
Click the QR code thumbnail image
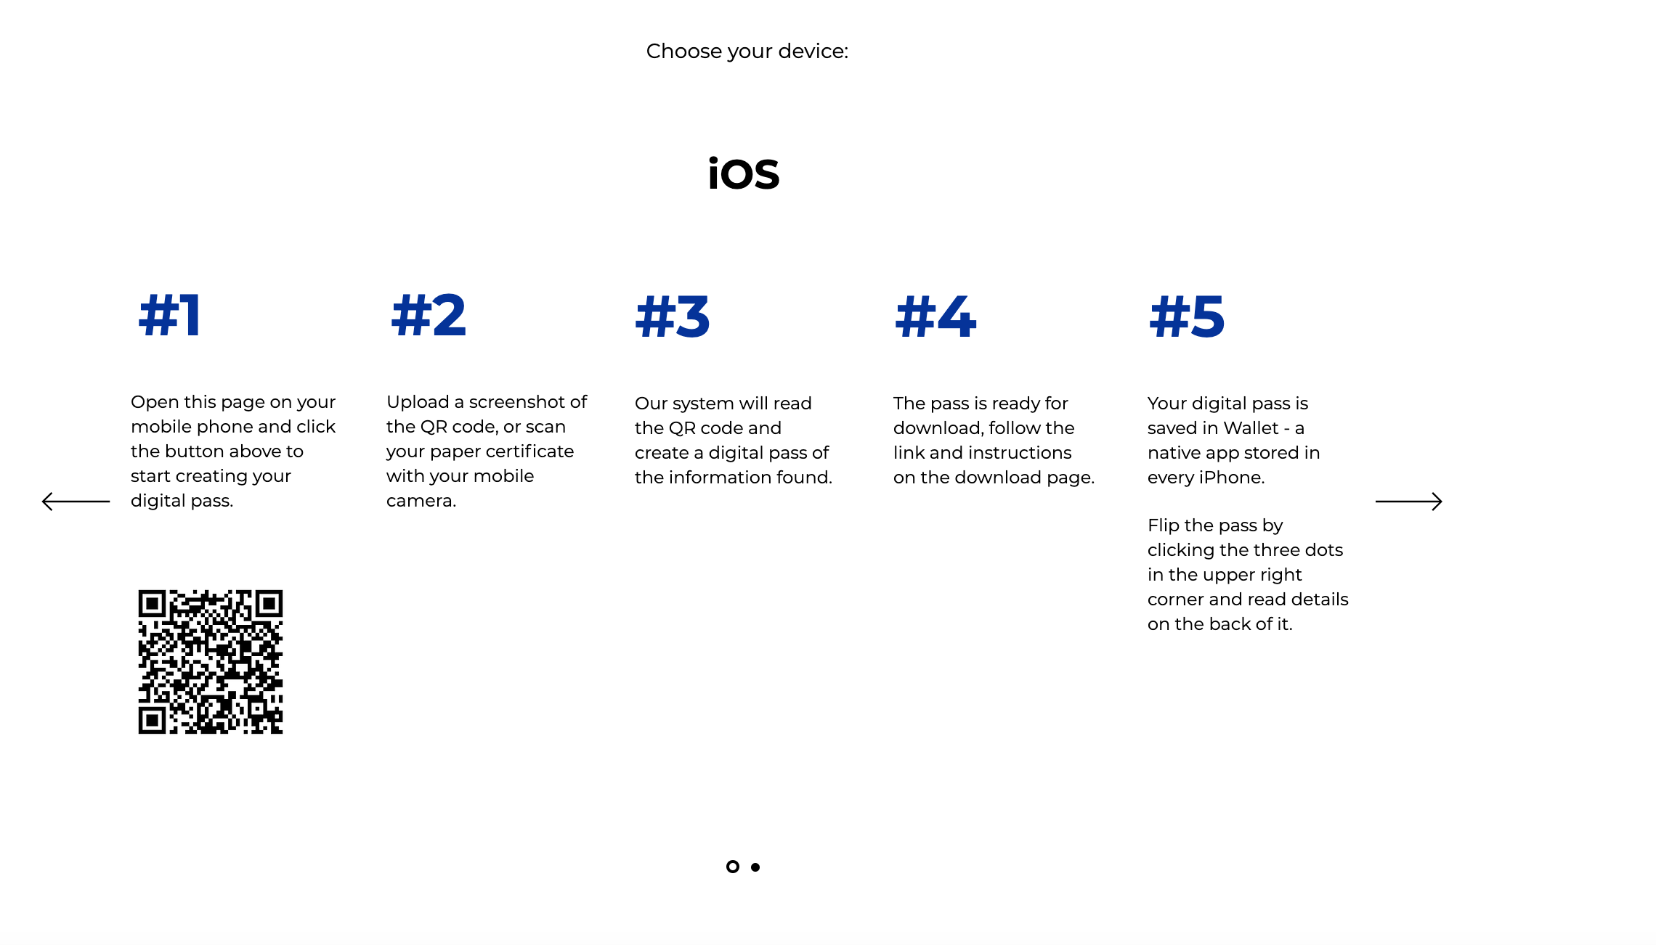[209, 660]
